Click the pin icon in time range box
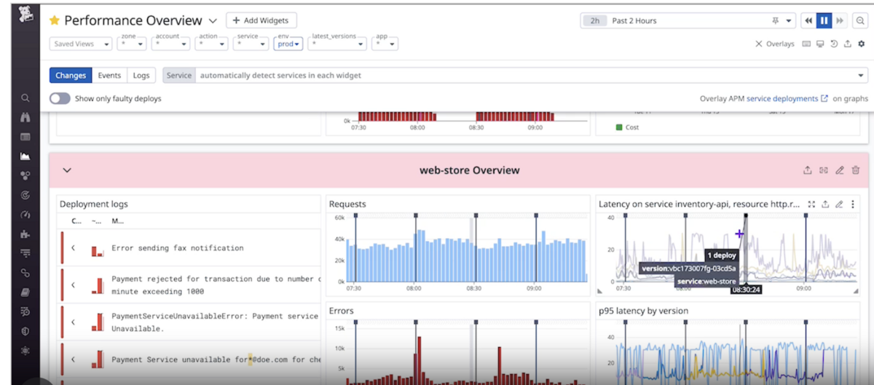 775,21
